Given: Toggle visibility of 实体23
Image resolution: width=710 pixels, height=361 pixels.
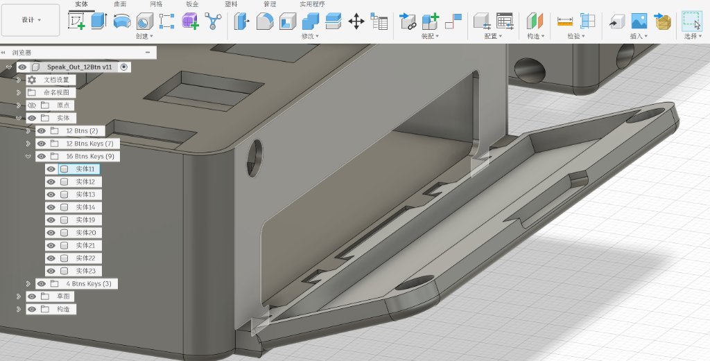Looking at the screenshot, I should [x=51, y=271].
